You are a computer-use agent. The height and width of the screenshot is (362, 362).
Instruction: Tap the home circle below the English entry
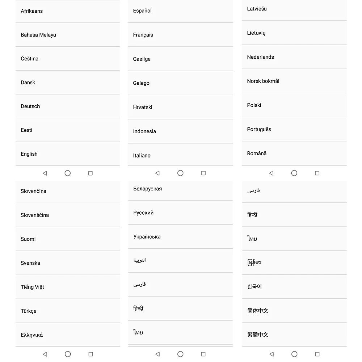68,173
